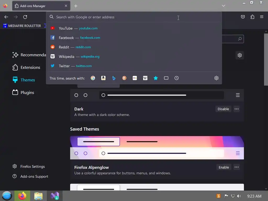The width and height of the screenshot is (268, 201).
Task: Switch to the Add-ons Manager tab
Action: point(41,6)
